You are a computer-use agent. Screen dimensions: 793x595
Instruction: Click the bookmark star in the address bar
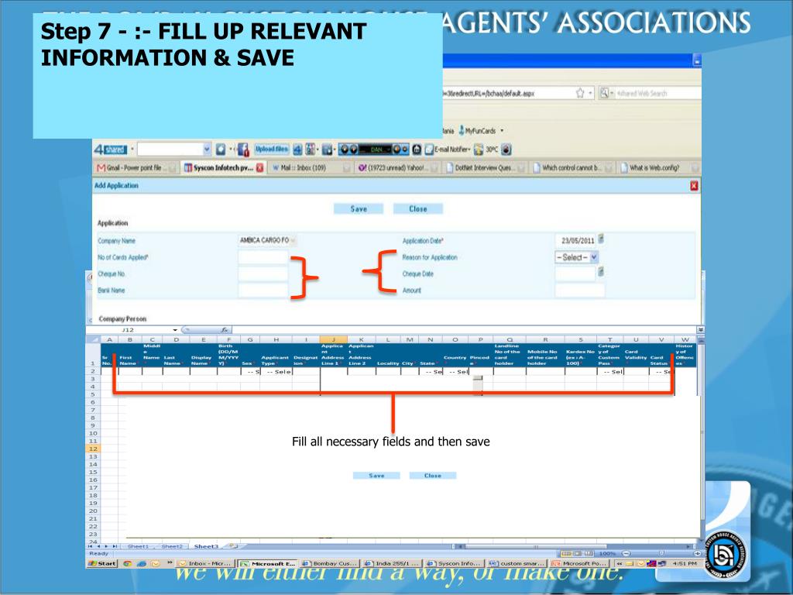tap(580, 93)
